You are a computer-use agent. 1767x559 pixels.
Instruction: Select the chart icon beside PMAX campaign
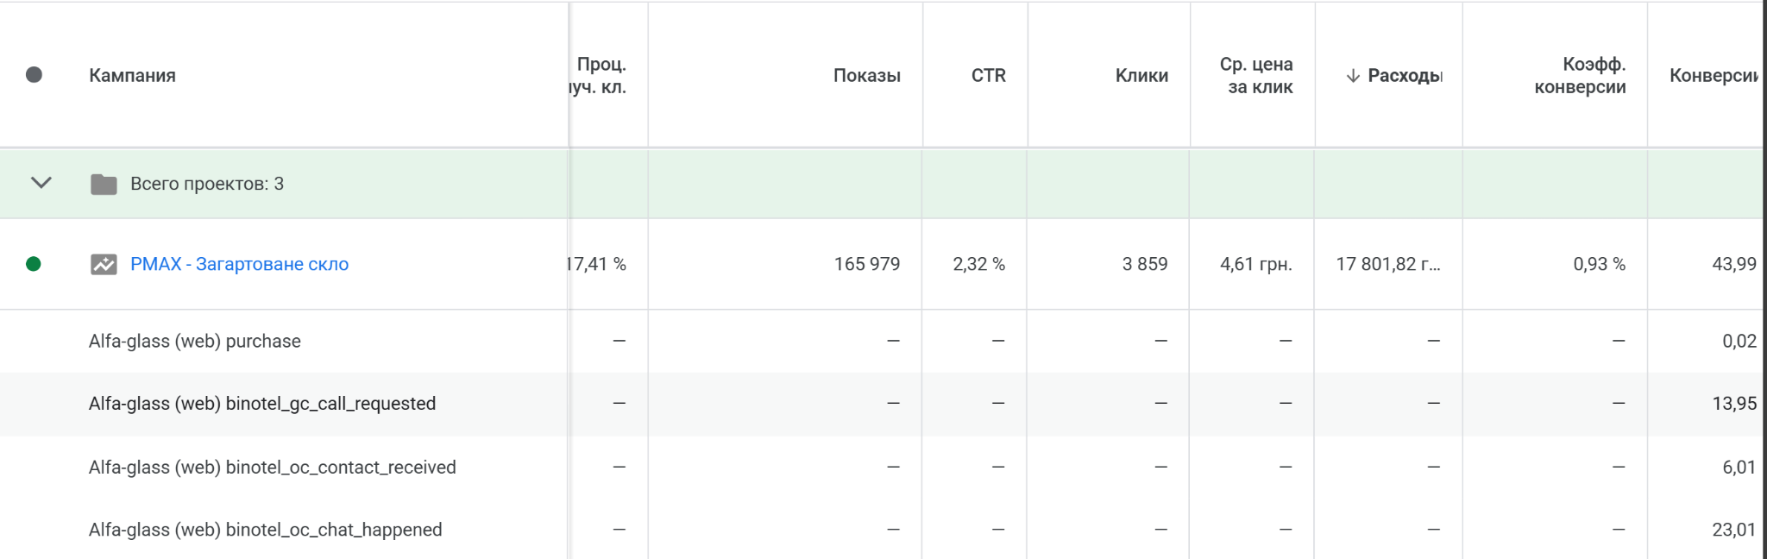click(x=105, y=263)
